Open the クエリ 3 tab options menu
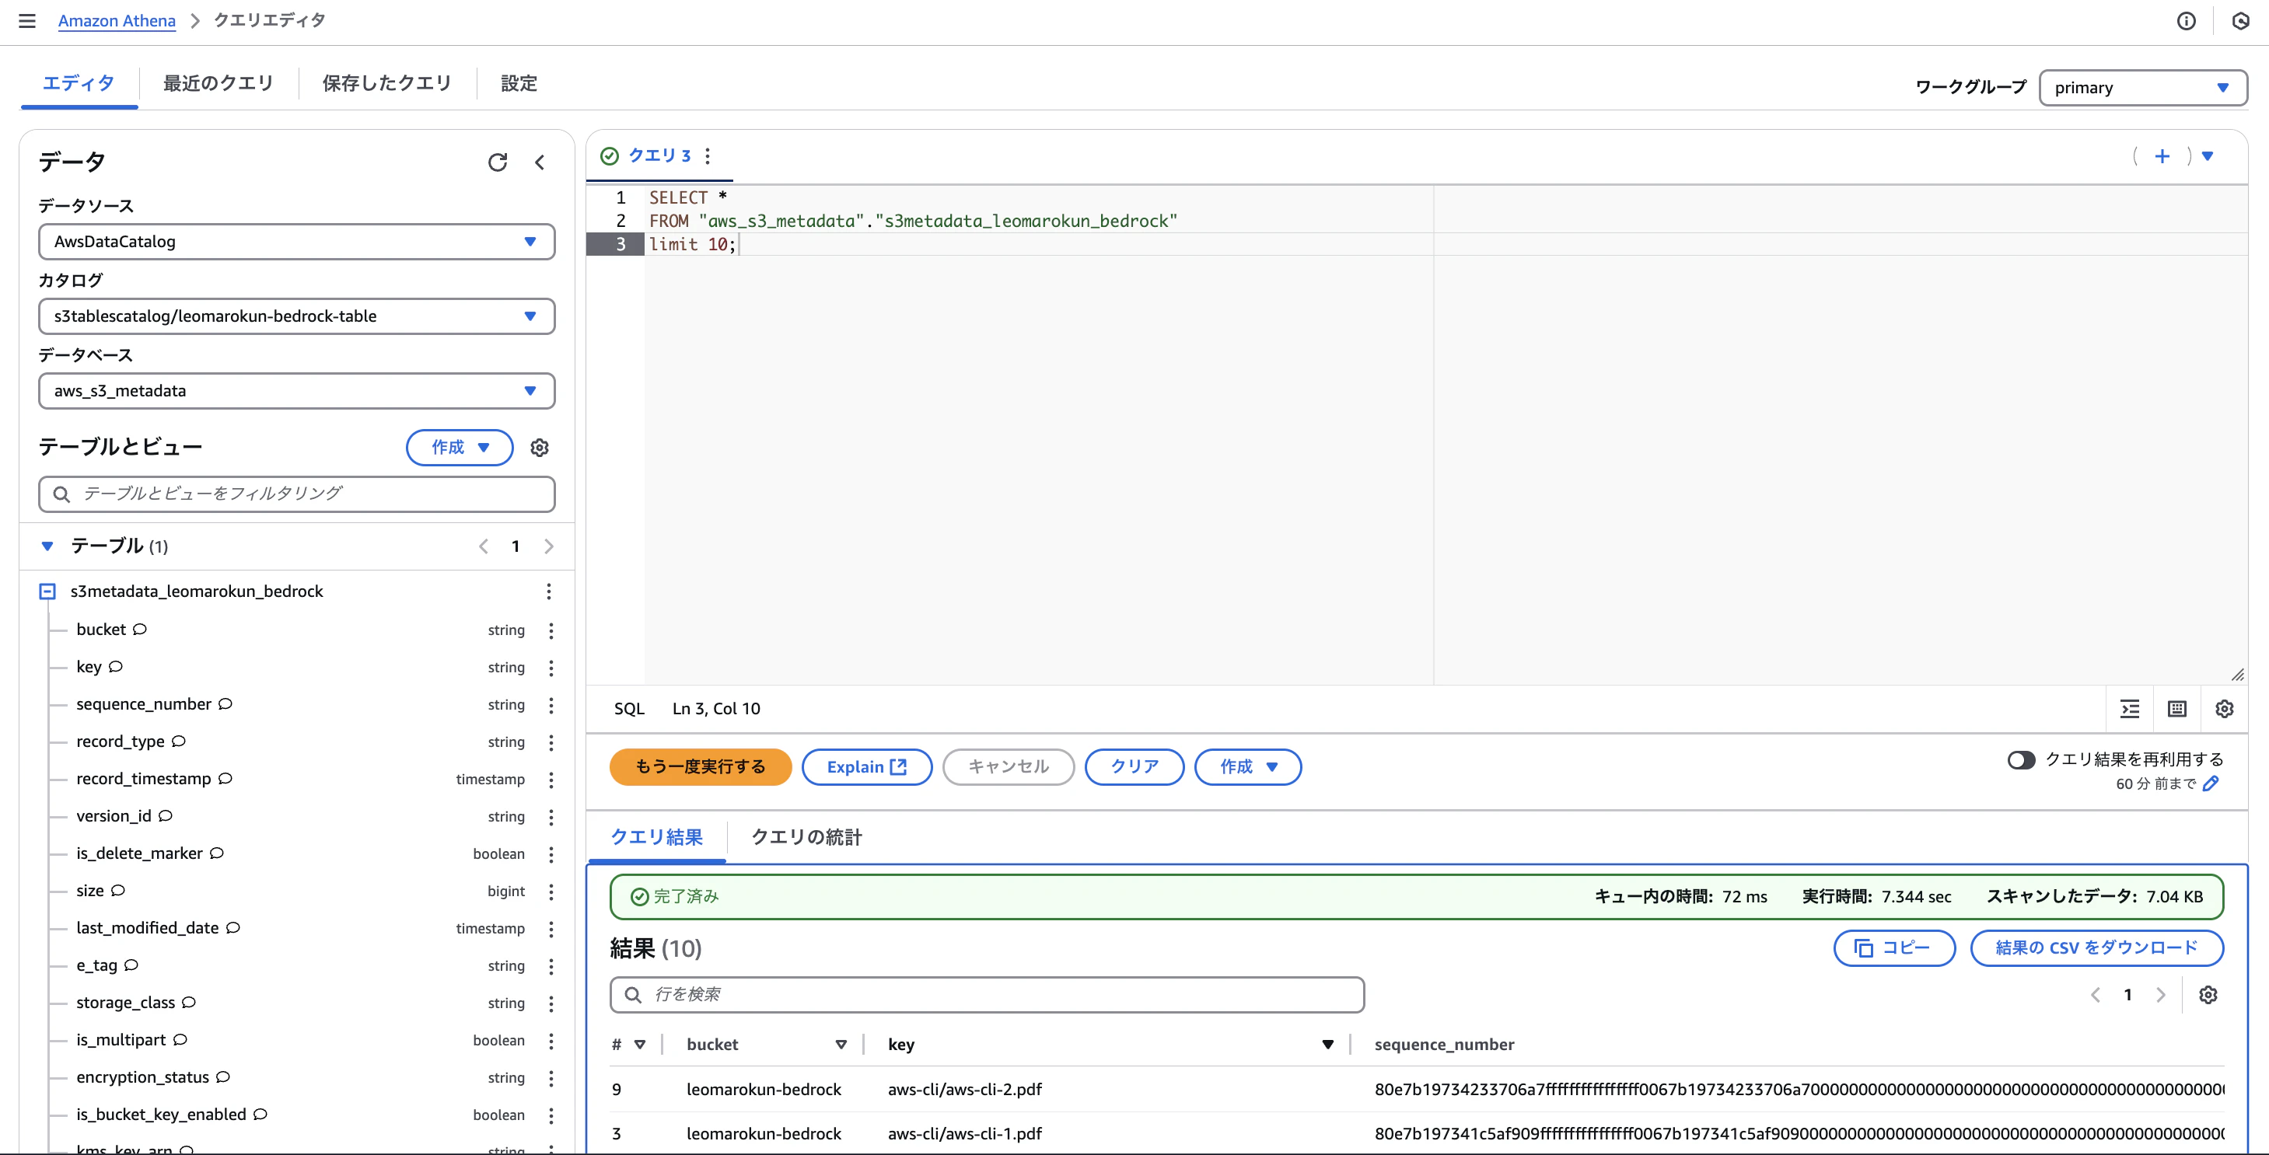Viewport: 2269px width, 1155px height. point(708,155)
